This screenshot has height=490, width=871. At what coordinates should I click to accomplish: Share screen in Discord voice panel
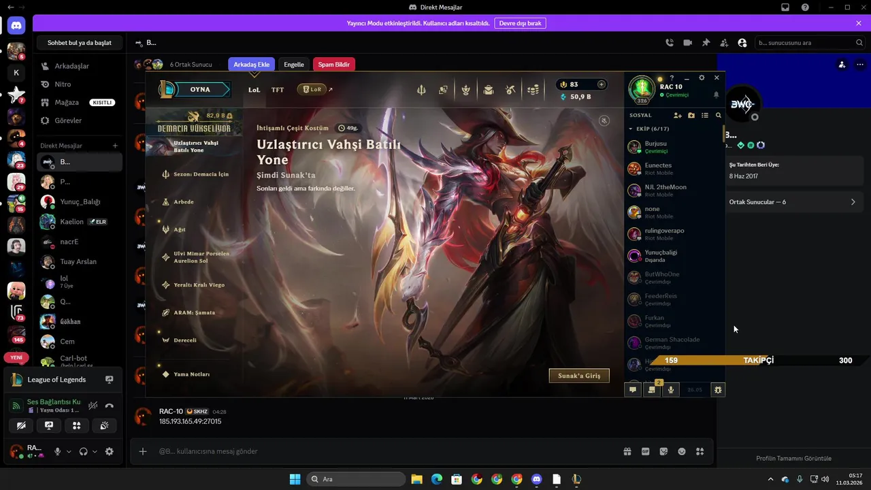click(x=49, y=425)
